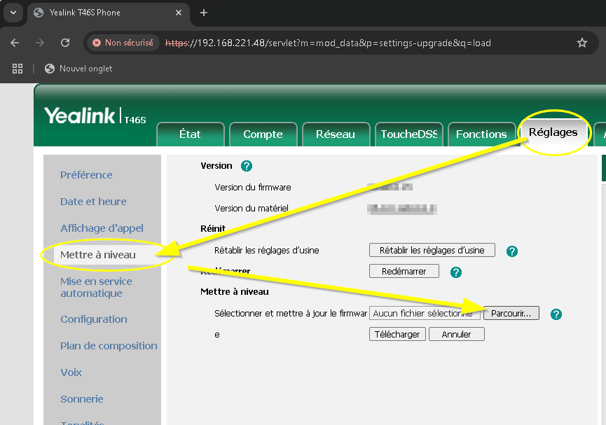Open Date et heure settings
Viewport: 606px width, 425px height.
click(93, 202)
